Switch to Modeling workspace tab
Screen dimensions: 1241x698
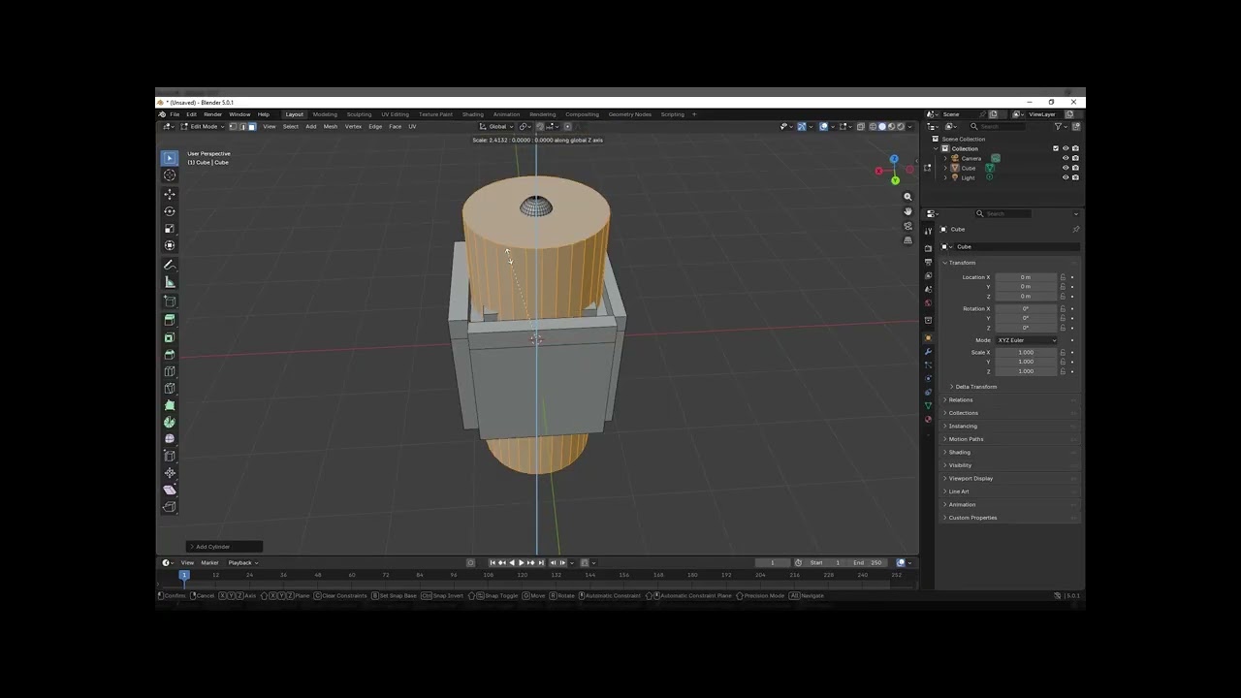coord(325,114)
